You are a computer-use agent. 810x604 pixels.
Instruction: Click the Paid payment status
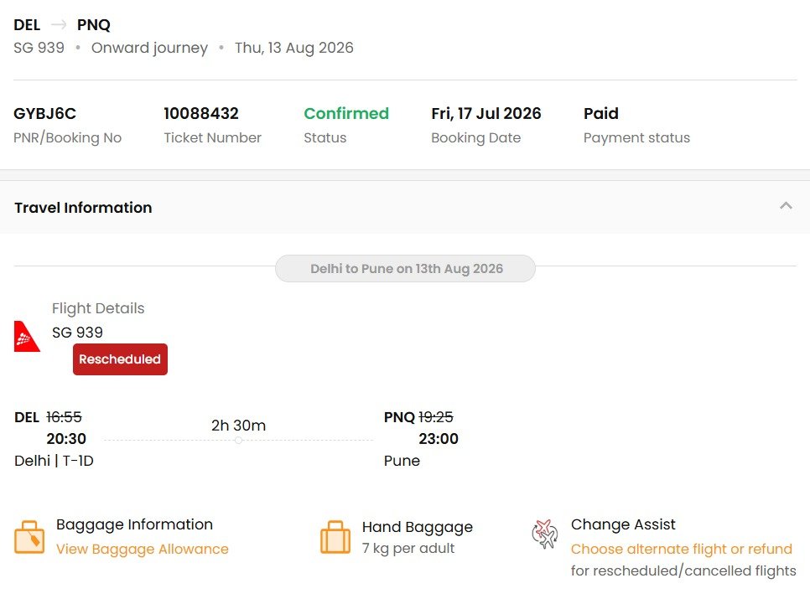point(600,114)
